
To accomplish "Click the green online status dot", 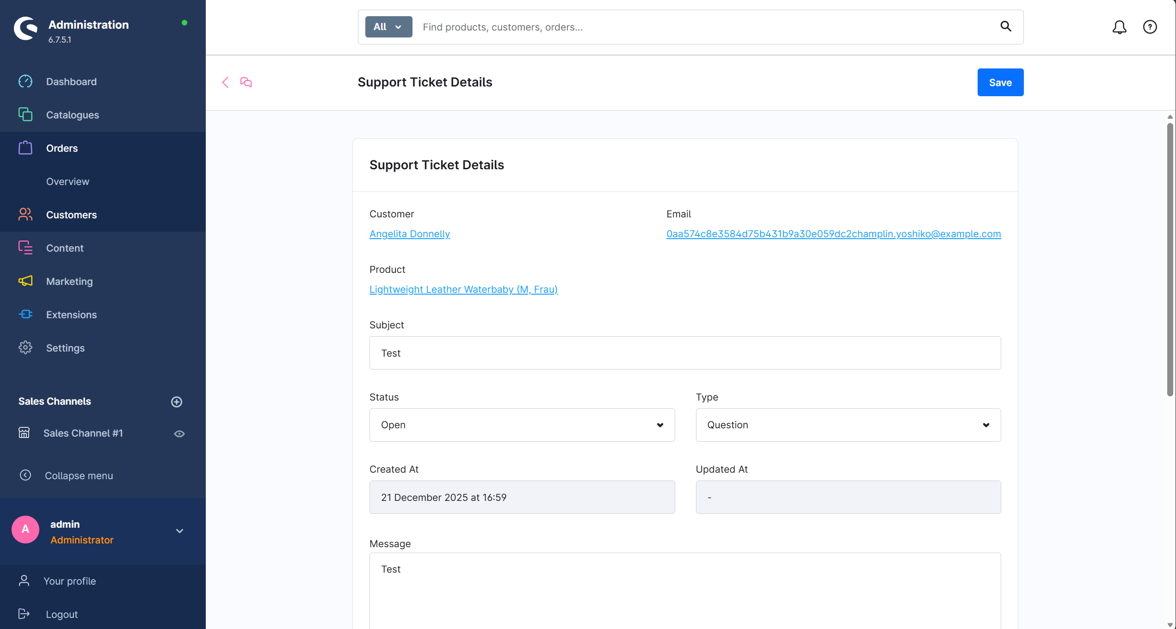I will [185, 23].
